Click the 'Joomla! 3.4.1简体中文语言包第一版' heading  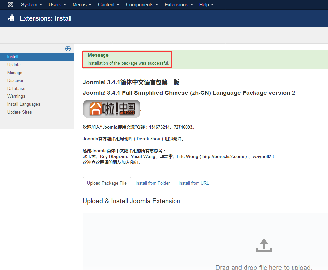(131, 82)
